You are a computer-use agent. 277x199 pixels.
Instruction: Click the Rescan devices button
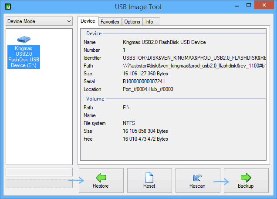(x=197, y=180)
